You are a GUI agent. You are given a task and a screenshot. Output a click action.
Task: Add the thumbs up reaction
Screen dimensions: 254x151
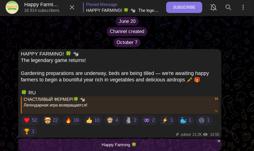(93, 120)
